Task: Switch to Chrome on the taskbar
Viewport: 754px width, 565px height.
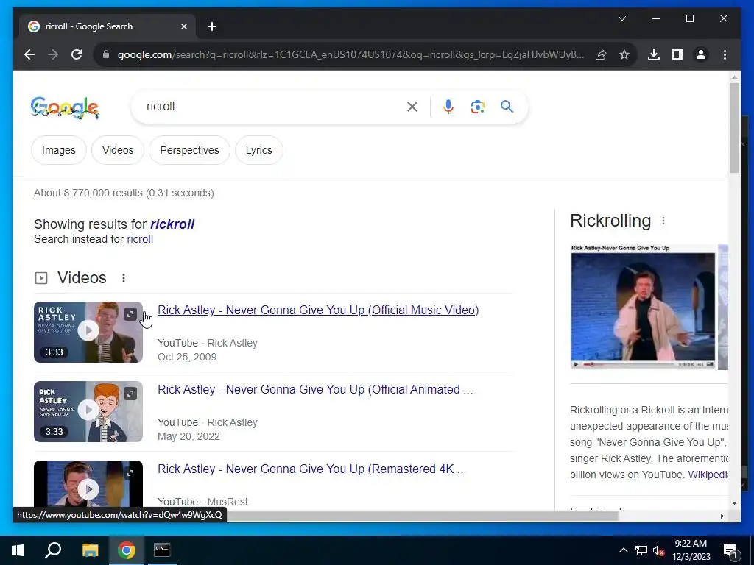Action: (x=127, y=550)
